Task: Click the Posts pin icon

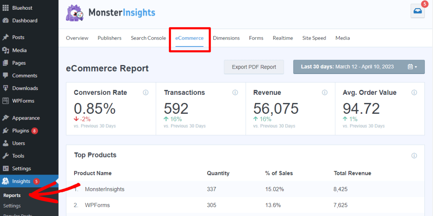Action: (x=5, y=38)
